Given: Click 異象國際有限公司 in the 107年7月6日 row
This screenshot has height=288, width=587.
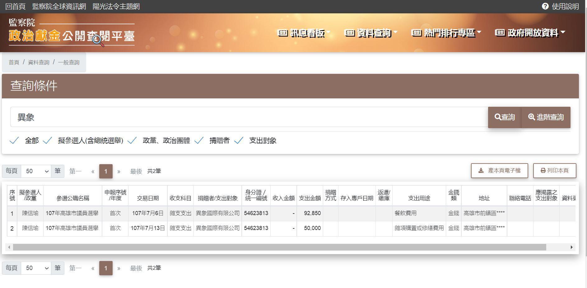Looking at the screenshot, I should coord(218,213).
